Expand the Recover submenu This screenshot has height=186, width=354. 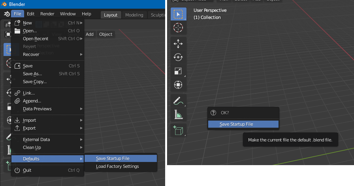click(48, 54)
